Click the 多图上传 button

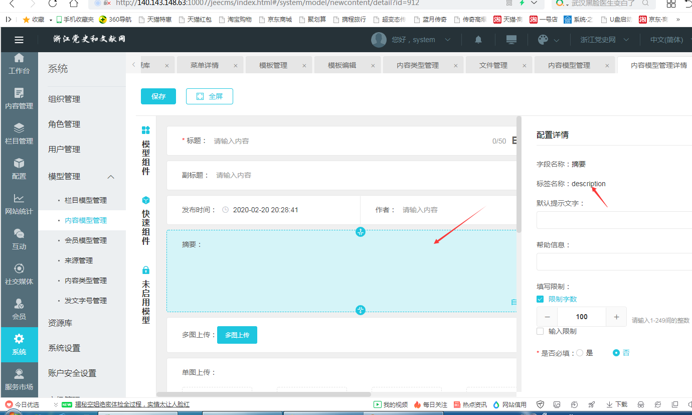[237, 335]
